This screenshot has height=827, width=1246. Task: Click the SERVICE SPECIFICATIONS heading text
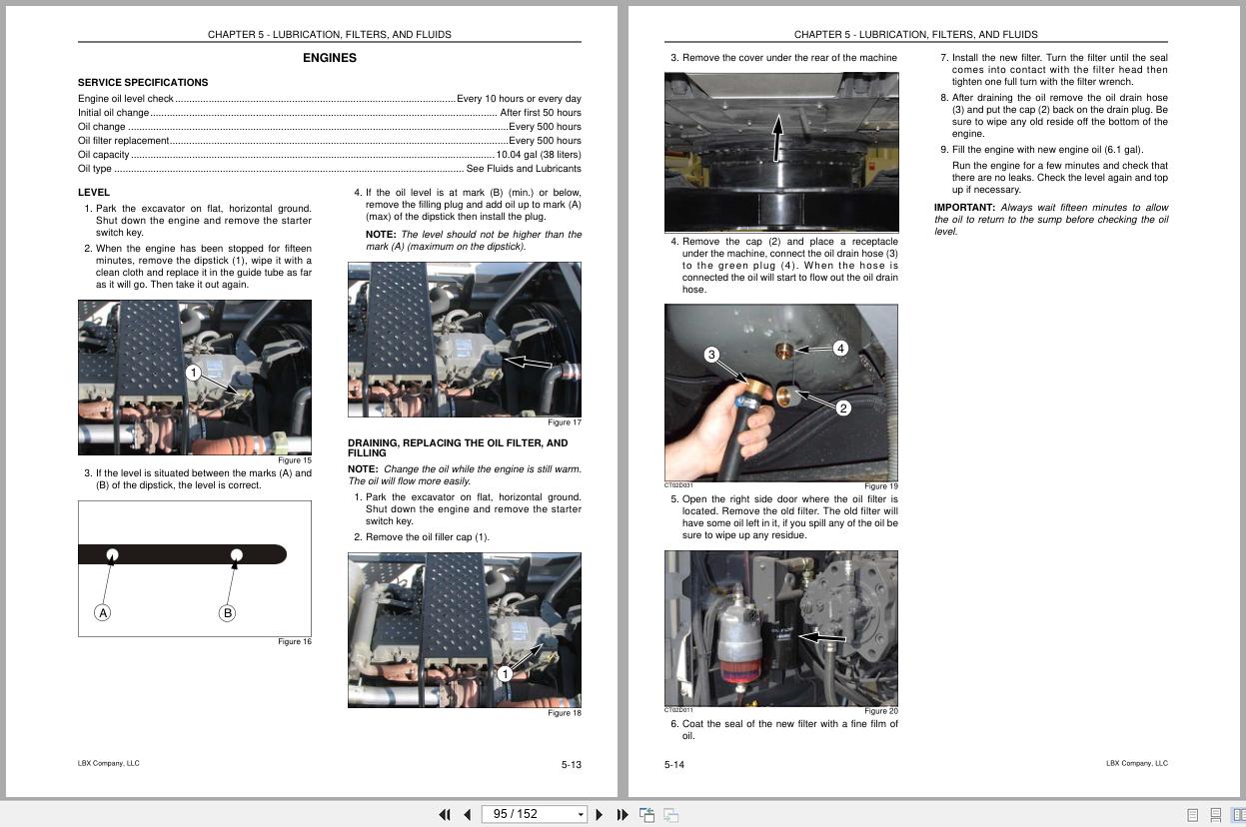[143, 83]
